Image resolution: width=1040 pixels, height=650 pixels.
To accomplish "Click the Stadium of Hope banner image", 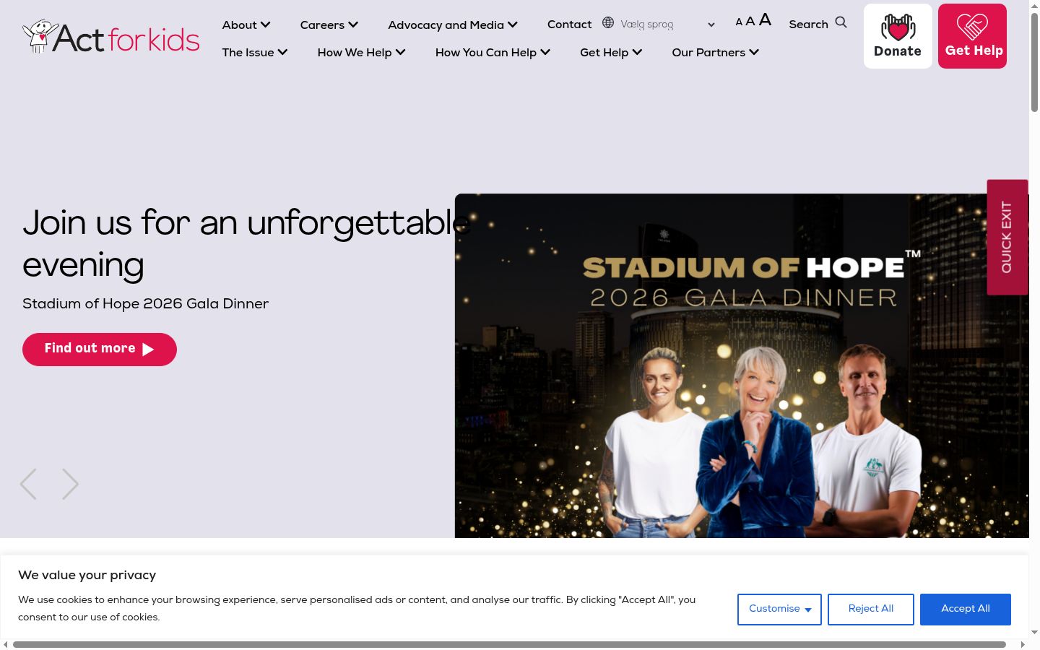I will pos(742,365).
